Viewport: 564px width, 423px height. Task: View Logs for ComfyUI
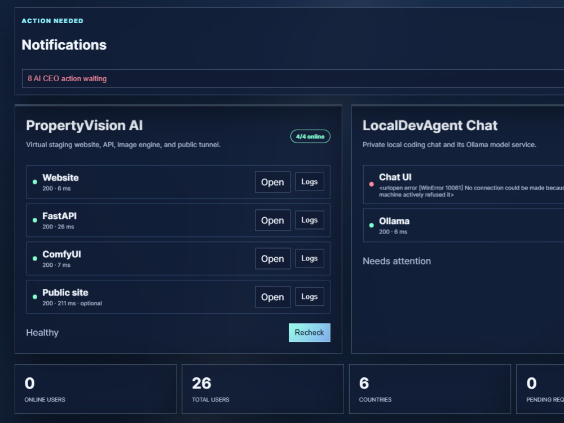(309, 258)
